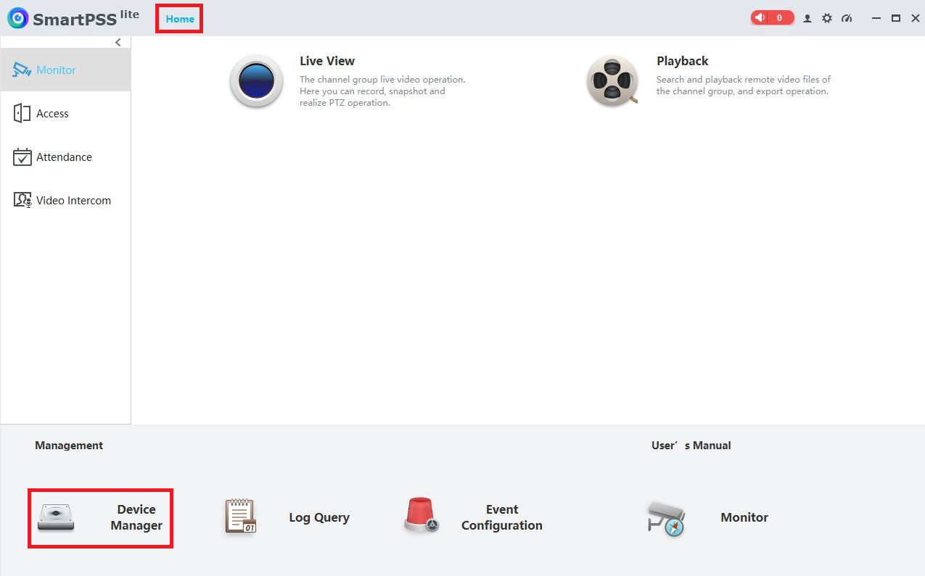925x576 pixels.
Task: Minimize the SmartPSS window
Action: pos(876,17)
